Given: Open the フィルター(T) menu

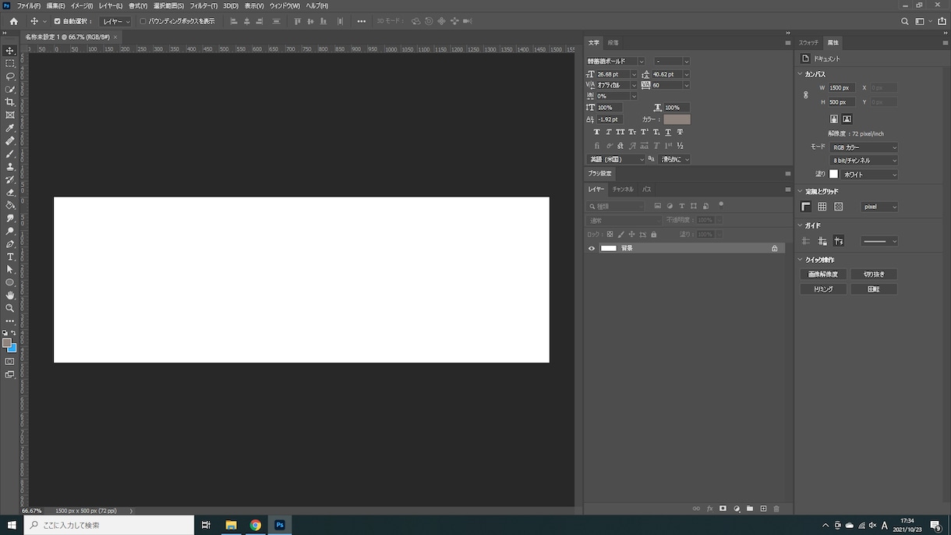Looking at the screenshot, I should point(203,5).
